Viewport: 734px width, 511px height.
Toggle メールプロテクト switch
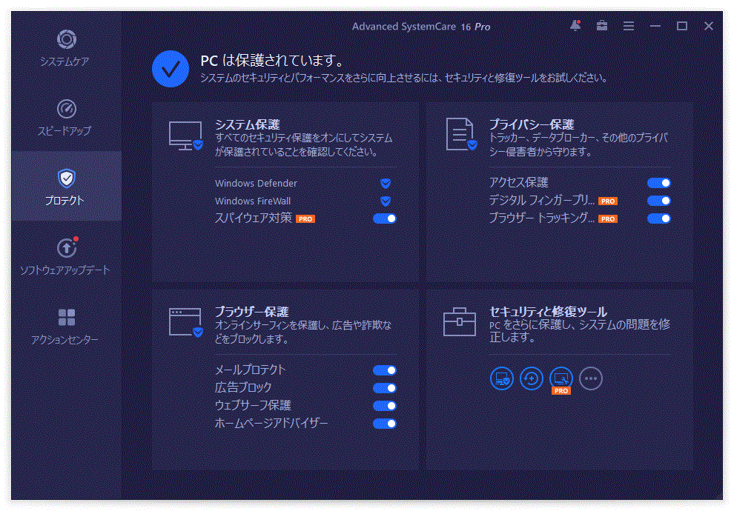click(x=384, y=370)
